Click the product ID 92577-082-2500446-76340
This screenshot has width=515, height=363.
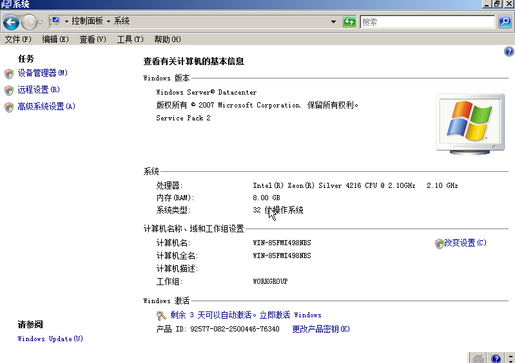tap(235, 329)
